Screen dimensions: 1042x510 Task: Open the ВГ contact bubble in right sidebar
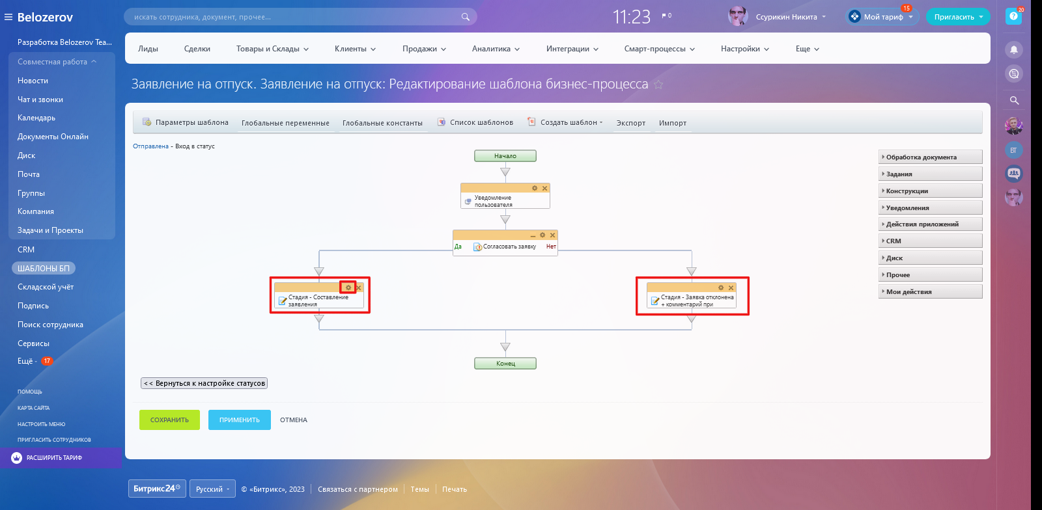(x=1013, y=150)
